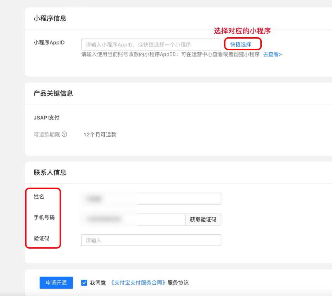Click the checkmark icon in the agreement checkbox
This screenshot has height=296, width=332.
(84, 283)
